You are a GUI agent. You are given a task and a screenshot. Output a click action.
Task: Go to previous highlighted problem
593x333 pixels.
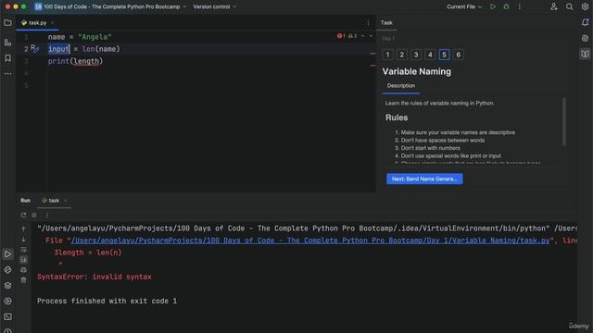click(362, 36)
